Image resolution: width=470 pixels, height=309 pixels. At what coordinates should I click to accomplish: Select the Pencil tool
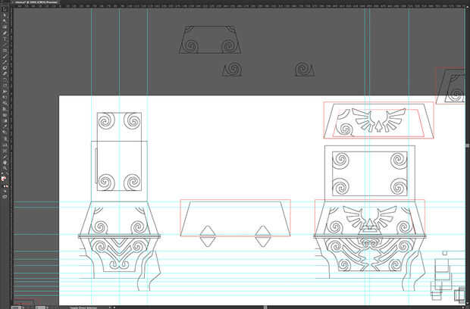(x=5, y=61)
